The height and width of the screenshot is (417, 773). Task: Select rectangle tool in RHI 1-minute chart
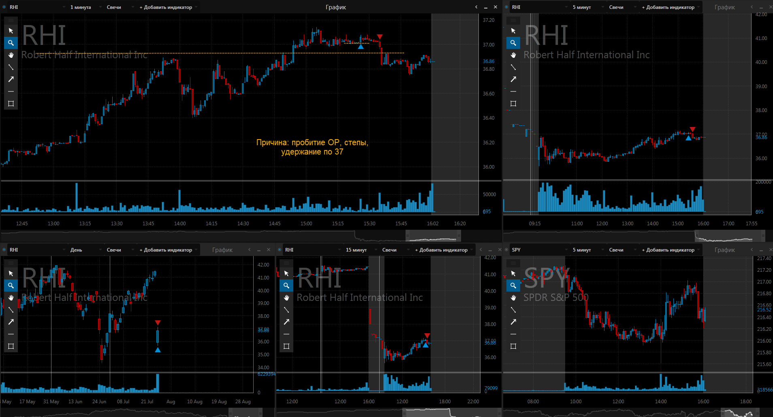(11, 104)
